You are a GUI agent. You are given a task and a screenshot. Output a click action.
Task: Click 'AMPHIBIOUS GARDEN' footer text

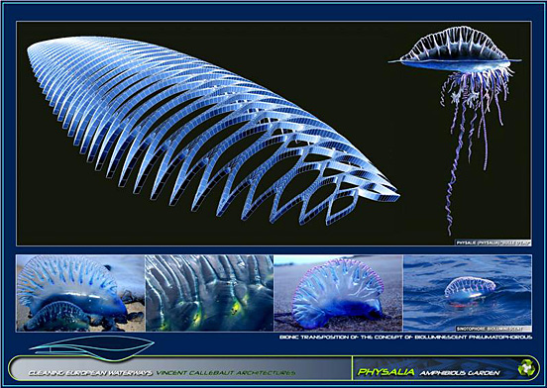tap(460, 373)
